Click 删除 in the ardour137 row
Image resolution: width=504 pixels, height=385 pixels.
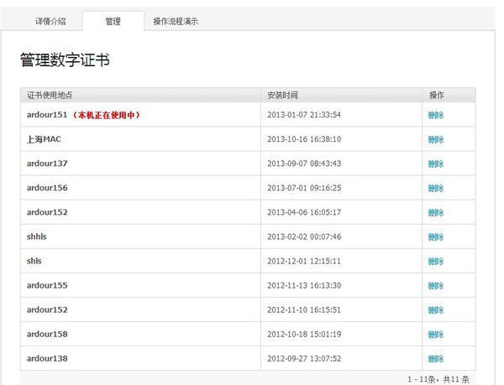point(435,164)
